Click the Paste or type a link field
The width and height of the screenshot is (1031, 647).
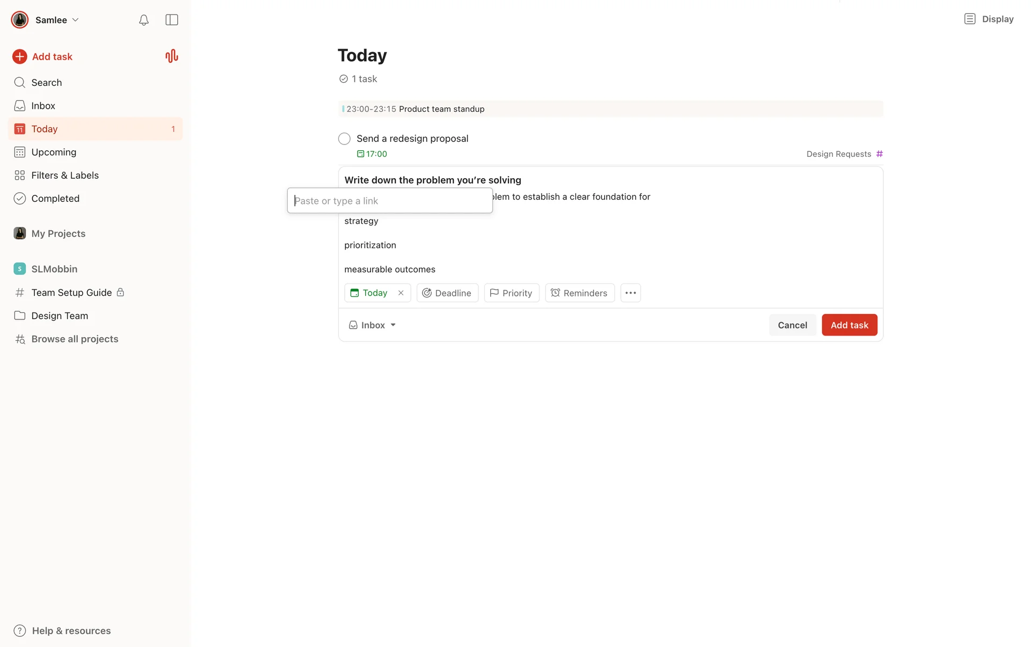pos(390,200)
